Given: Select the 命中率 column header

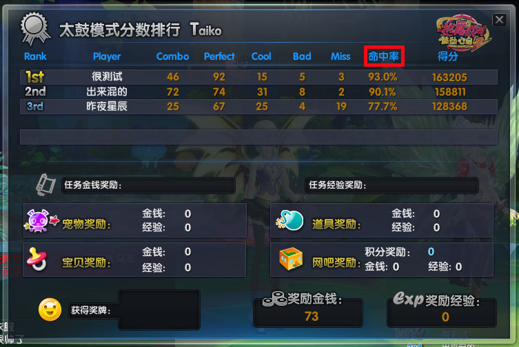Looking at the screenshot, I should (x=384, y=56).
